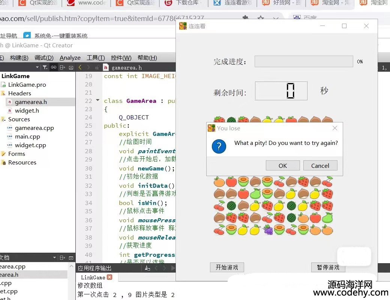The height and width of the screenshot is (300, 390).
Task: Click the grape tile in the bottom row
Action: (268, 229)
